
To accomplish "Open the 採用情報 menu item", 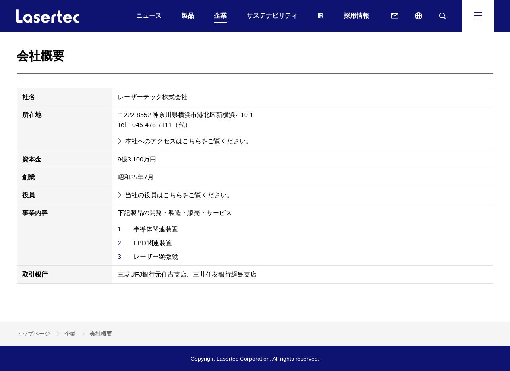I will tap(356, 16).
